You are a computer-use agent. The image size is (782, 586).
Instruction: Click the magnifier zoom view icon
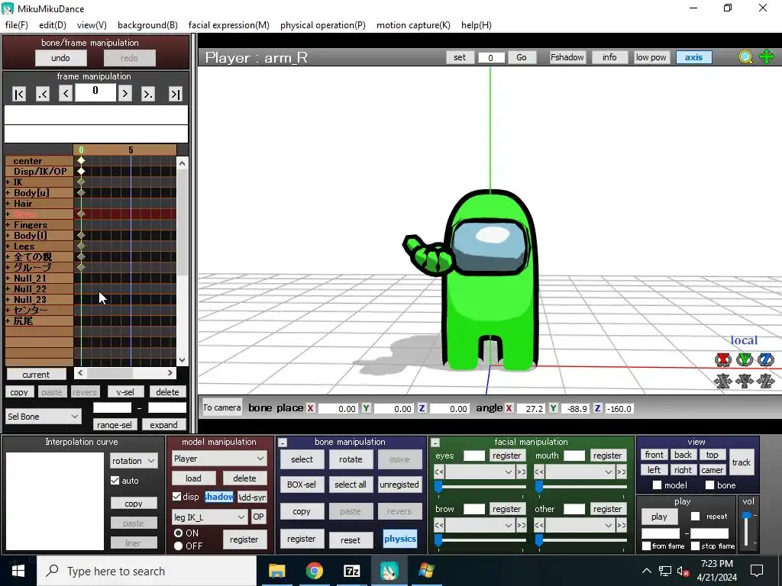coord(745,57)
